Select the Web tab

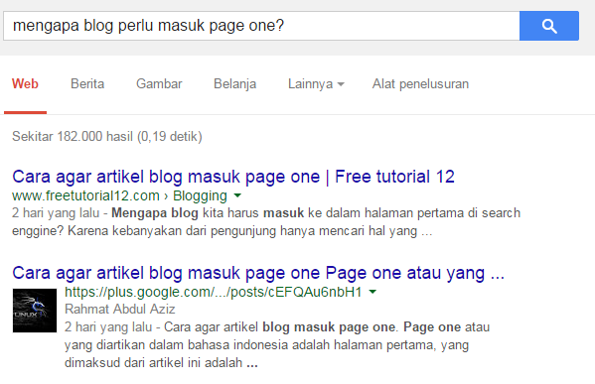tap(25, 83)
